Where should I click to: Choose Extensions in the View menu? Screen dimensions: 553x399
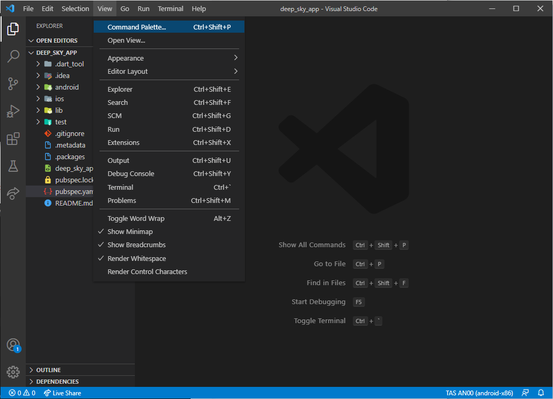(x=169, y=143)
